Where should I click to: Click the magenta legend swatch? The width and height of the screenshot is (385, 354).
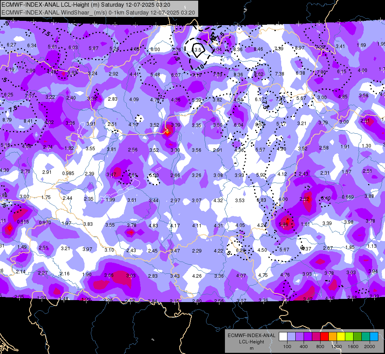click(316, 337)
